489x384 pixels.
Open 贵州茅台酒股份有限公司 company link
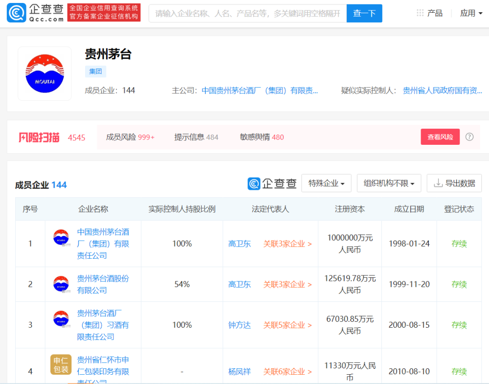[x=103, y=284]
